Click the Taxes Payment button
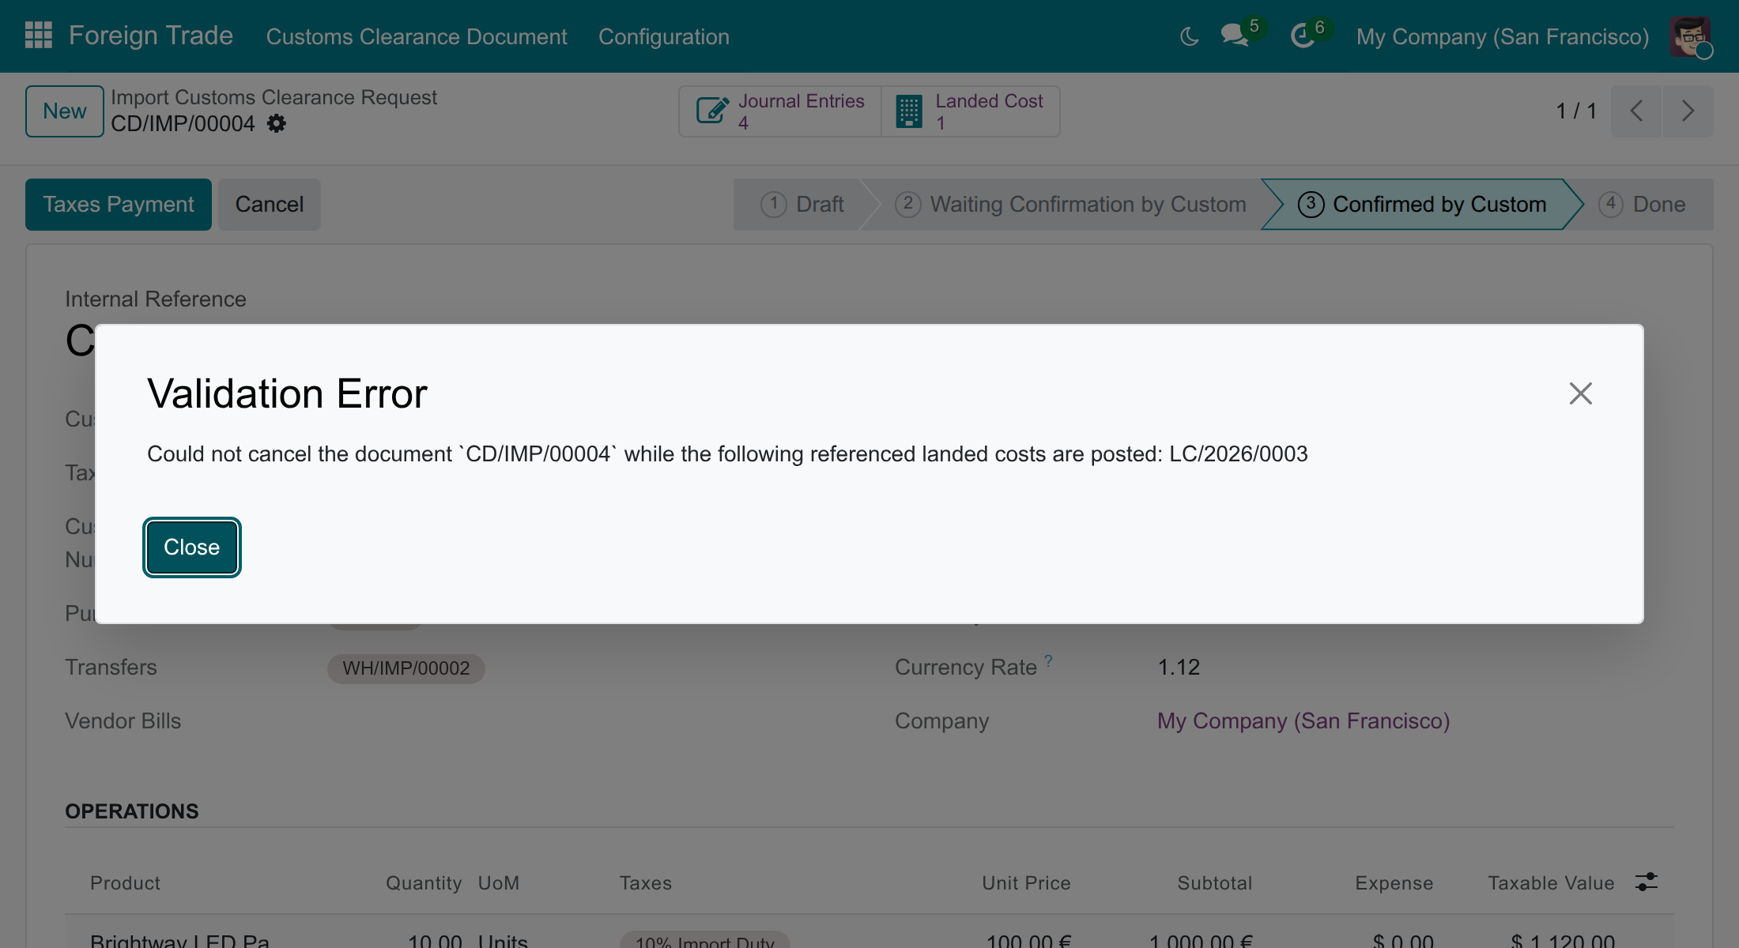 coord(119,205)
